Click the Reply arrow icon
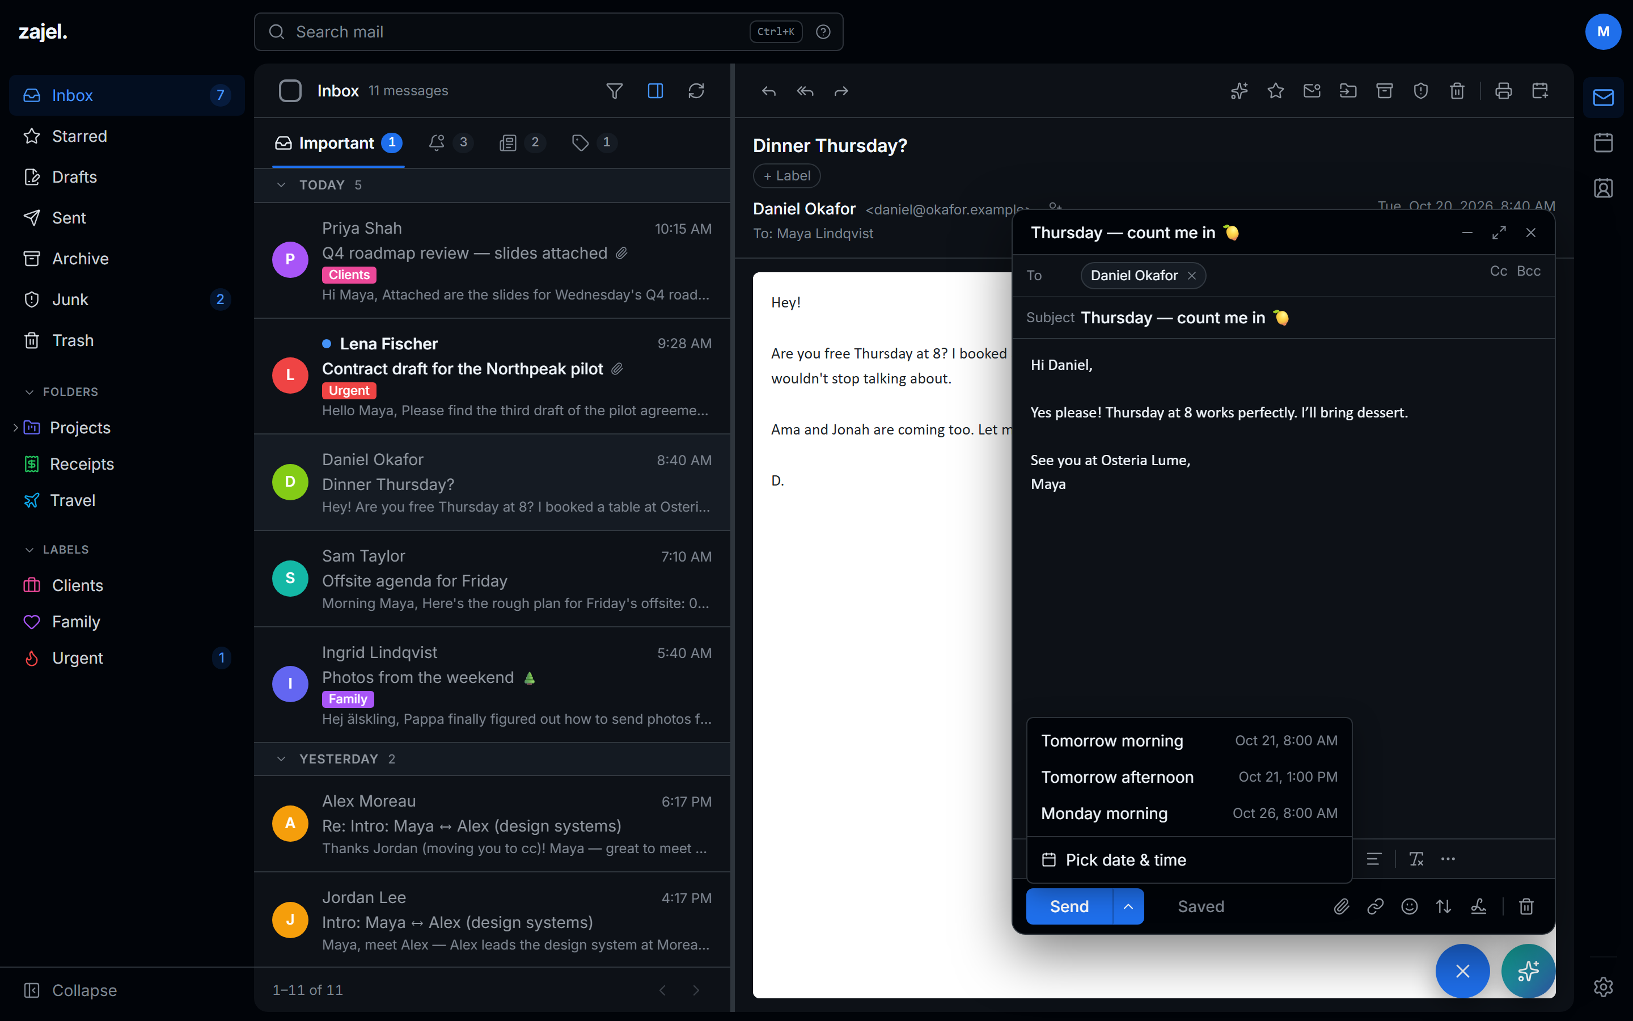This screenshot has height=1021, width=1633. click(x=769, y=91)
